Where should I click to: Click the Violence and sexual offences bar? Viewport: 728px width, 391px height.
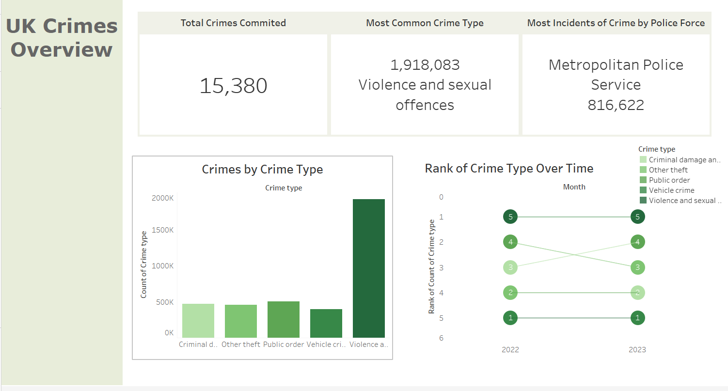368,268
